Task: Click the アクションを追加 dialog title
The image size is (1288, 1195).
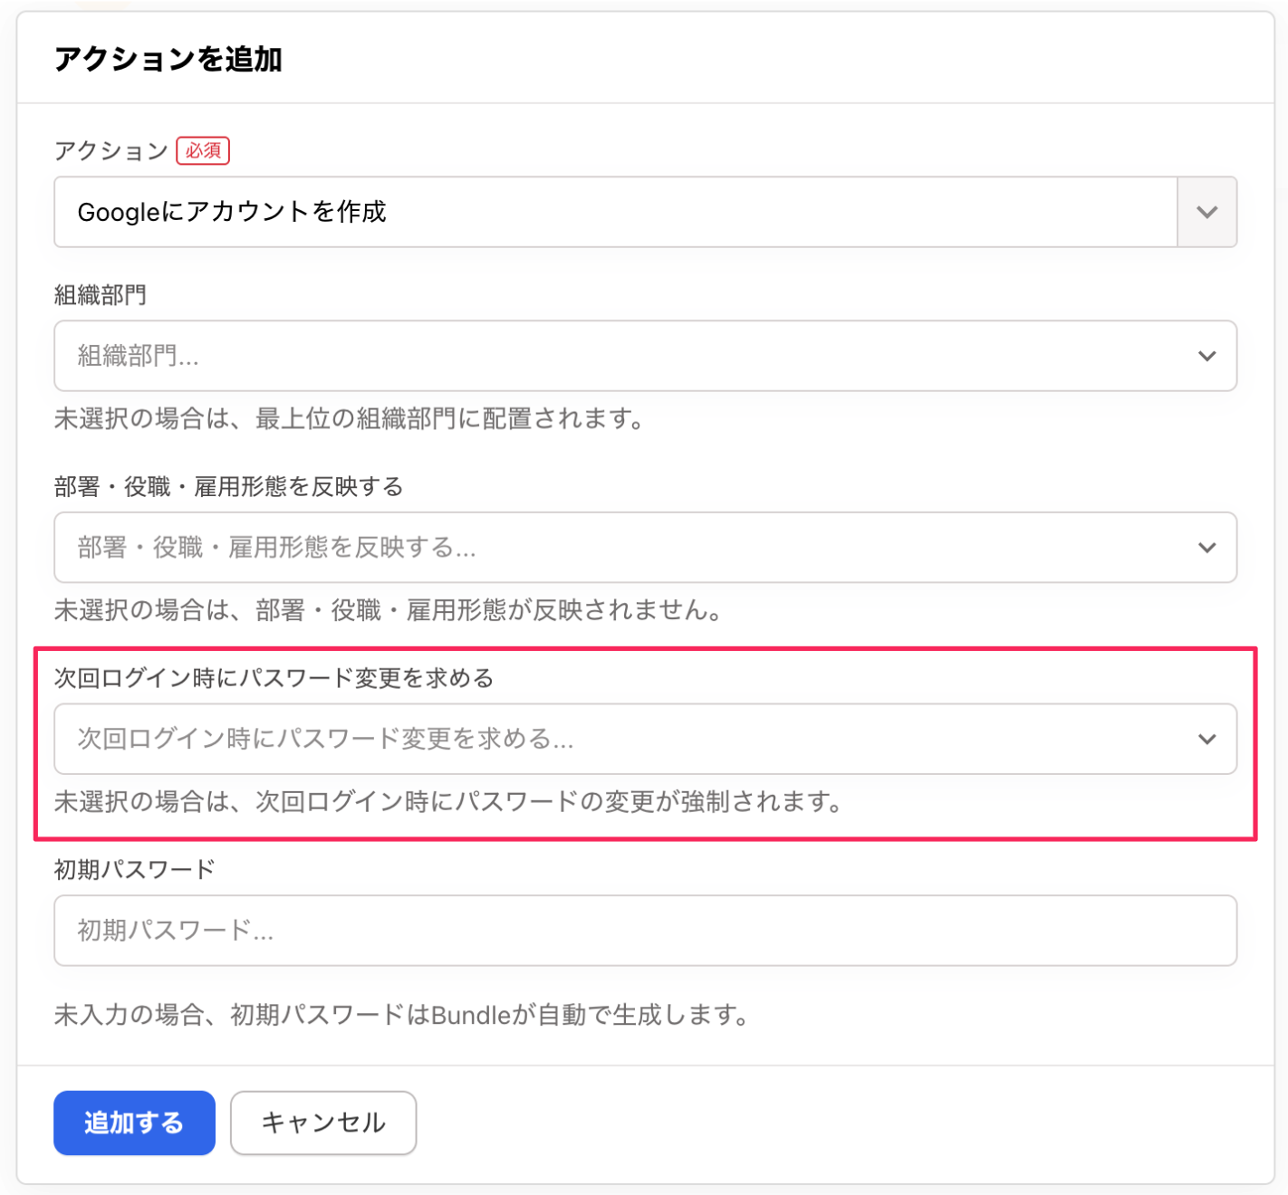Action: tap(168, 59)
